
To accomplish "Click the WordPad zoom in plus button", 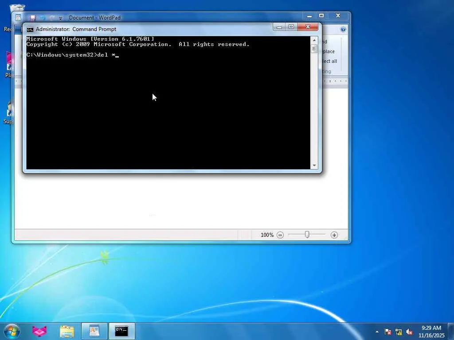I will [334, 235].
